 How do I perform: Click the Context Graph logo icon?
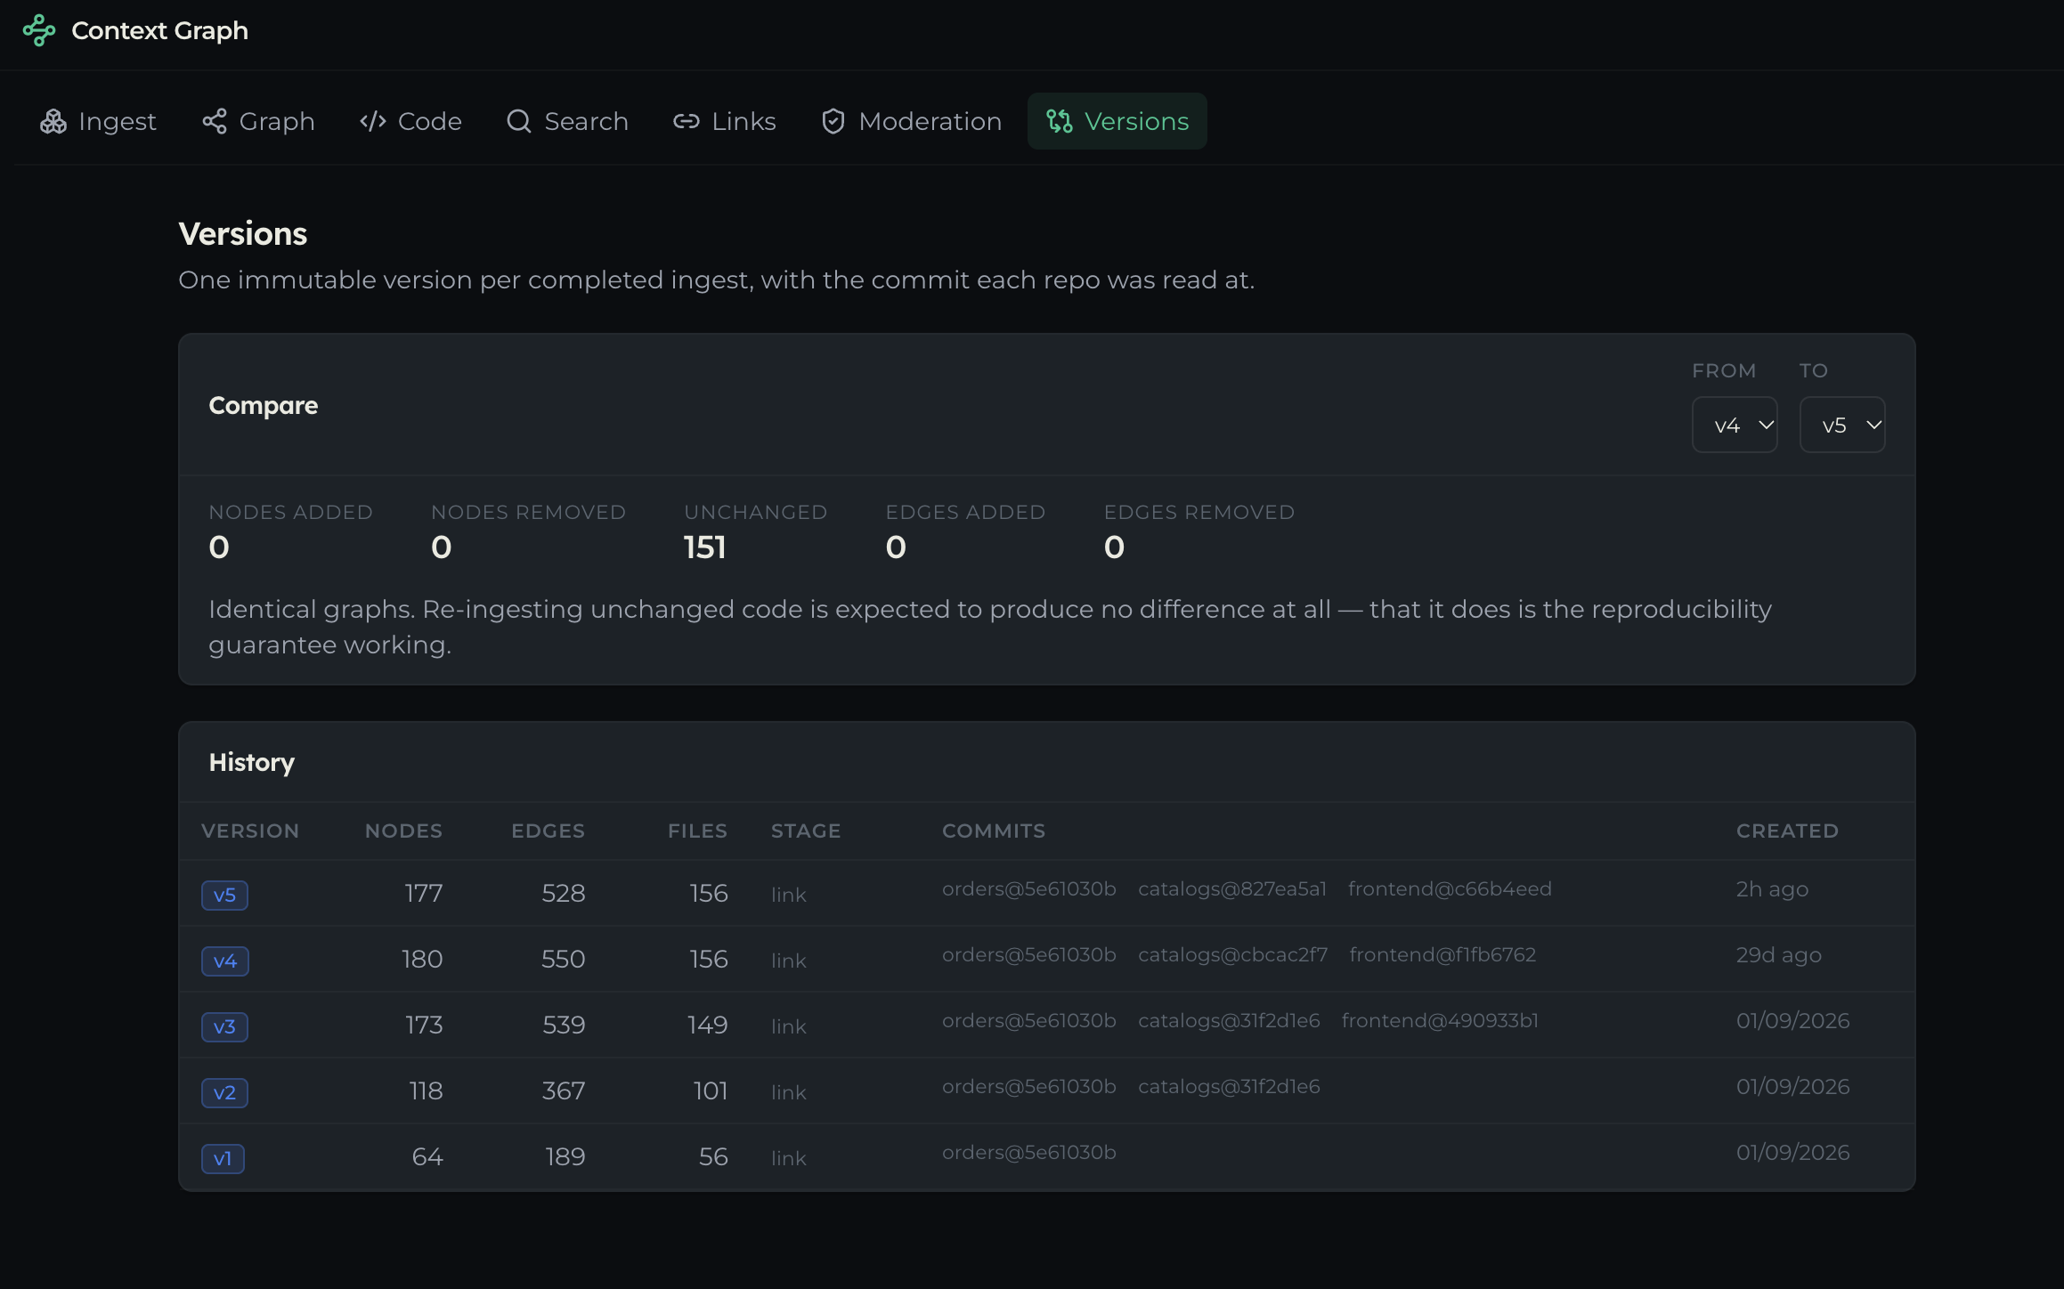tap(39, 30)
